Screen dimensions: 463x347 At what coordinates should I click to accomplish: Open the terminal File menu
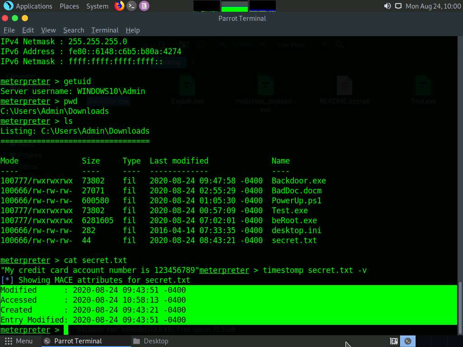[x=9, y=30]
